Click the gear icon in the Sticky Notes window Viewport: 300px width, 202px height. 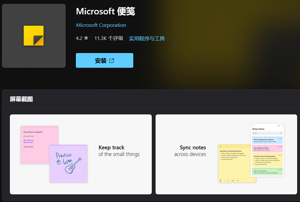278,126
